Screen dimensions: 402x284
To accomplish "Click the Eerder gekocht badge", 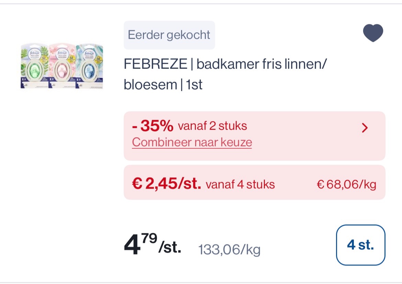I will 169,35.
